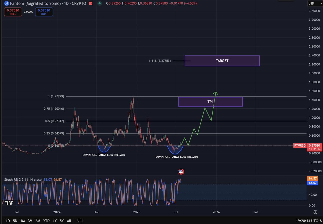The width and height of the screenshot is (323, 224).
Task: Click the Stoch RSI 3 3 14 14 close legend
Action: (x=23, y=180)
